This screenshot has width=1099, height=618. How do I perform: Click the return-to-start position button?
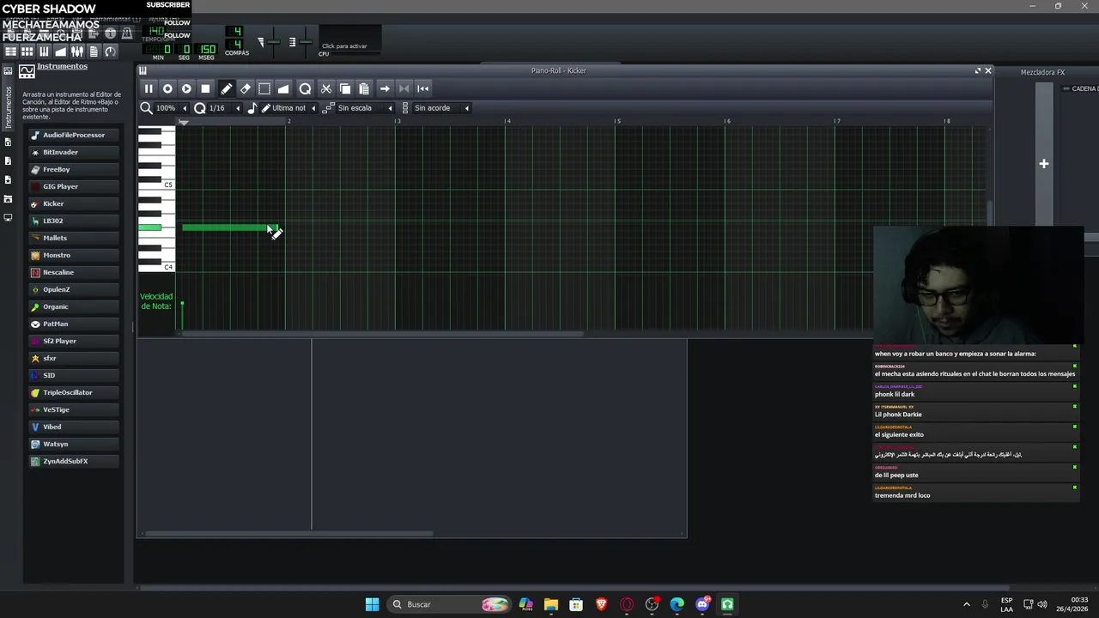click(422, 88)
